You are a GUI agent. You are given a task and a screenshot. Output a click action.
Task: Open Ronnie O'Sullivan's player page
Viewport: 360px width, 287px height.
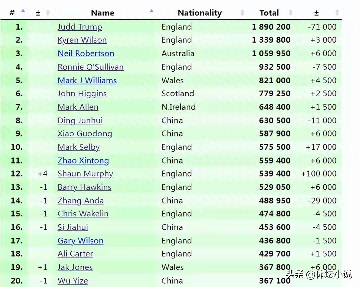(x=90, y=67)
